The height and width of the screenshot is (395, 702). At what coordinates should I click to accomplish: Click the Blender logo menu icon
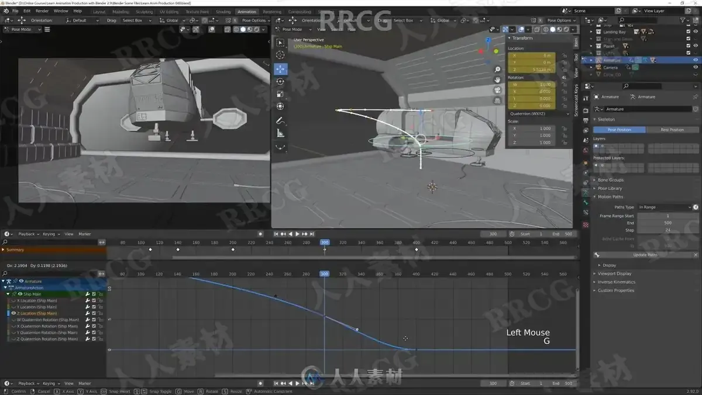[x=6, y=11]
